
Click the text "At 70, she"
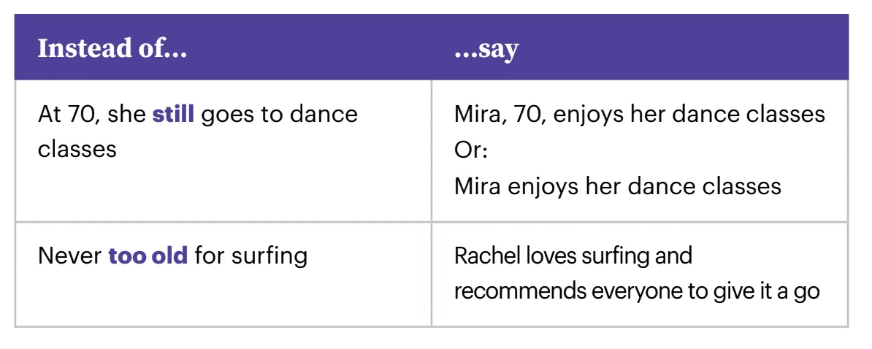(92, 115)
